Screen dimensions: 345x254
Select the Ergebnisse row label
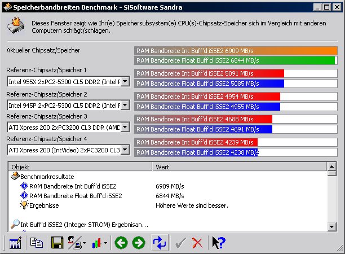point(44,205)
